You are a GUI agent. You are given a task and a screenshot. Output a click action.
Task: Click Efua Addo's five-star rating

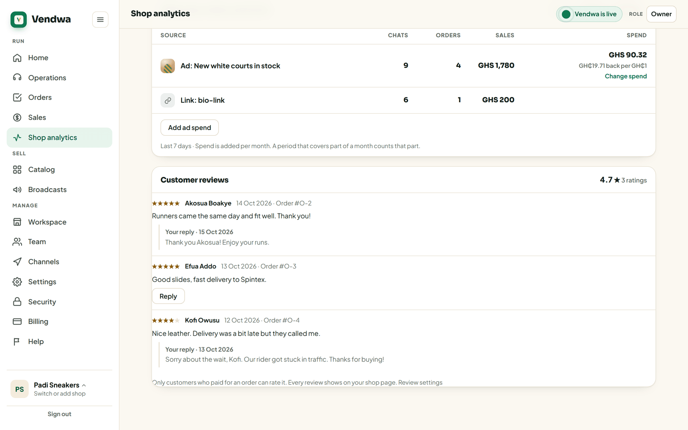click(x=166, y=267)
